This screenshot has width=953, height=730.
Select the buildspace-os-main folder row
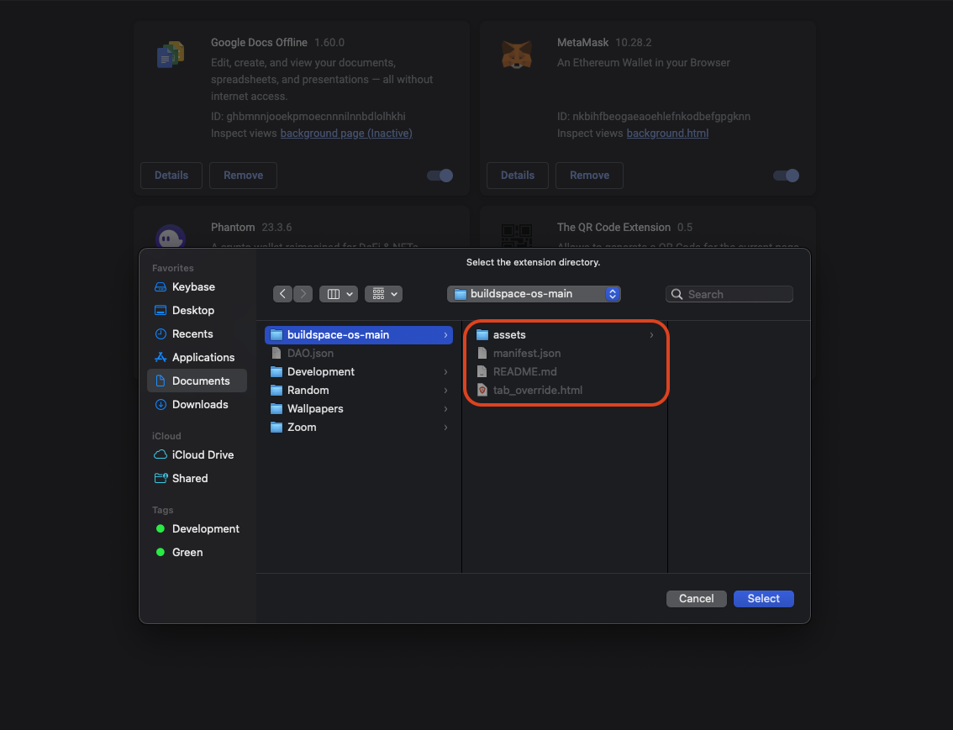[359, 334]
